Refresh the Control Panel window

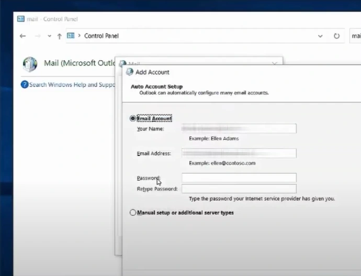336,36
